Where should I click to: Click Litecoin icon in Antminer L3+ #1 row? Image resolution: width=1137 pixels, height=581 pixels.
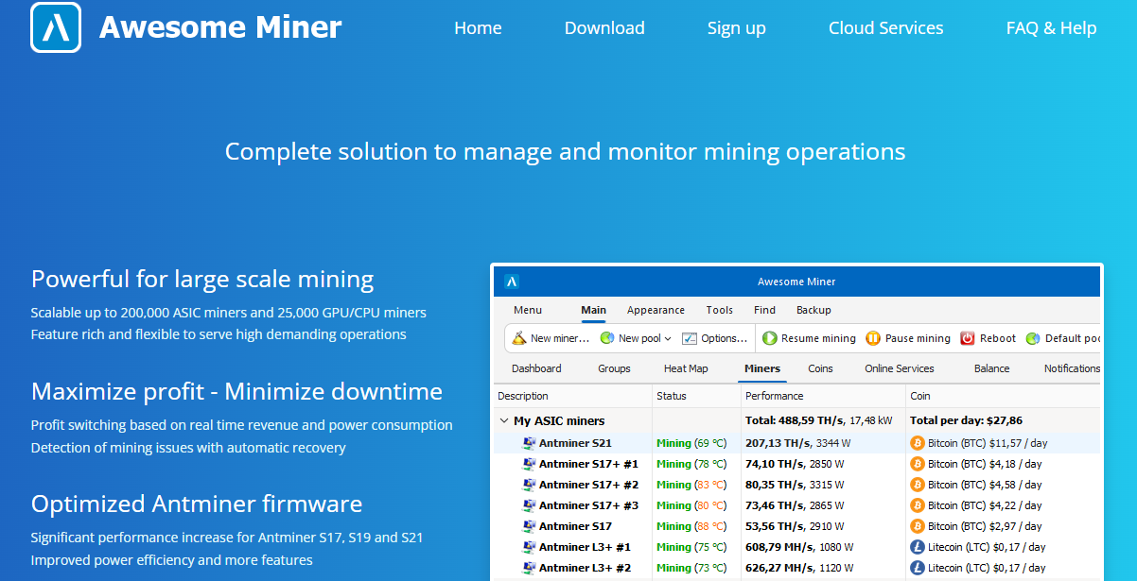917,547
